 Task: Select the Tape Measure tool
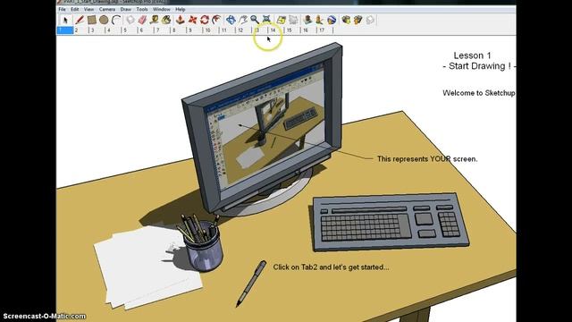click(x=155, y=20)
